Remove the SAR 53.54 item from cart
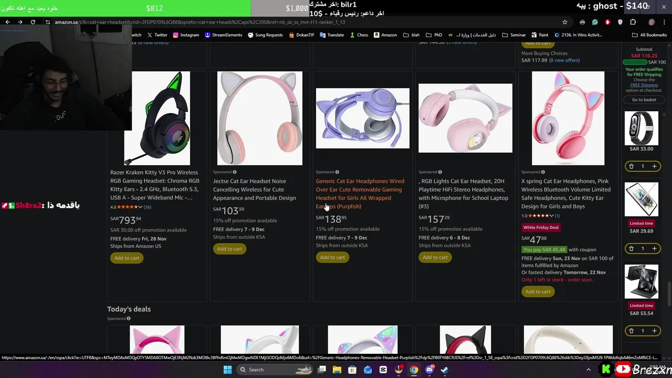 631,331
